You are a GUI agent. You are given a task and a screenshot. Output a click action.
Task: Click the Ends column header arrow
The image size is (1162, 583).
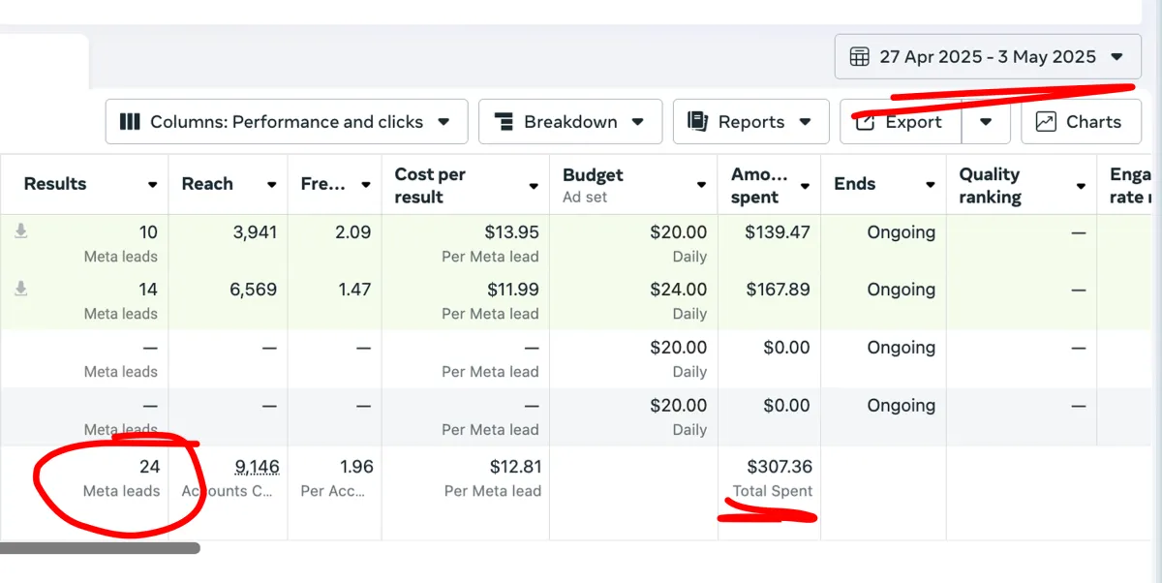pyautogui.click(x=930, y=185)
